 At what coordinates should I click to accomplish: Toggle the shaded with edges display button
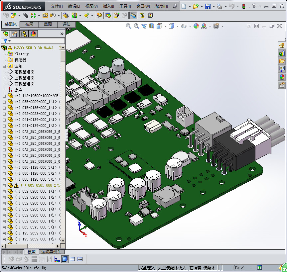click(x=65, y=259)
